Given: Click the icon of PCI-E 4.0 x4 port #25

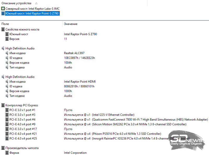Looking at the screenshot, I should [7, 139].
